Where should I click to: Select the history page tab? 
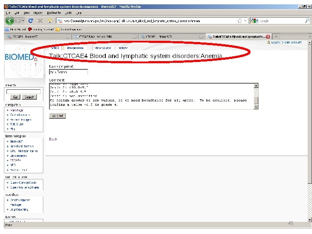point(123,48)
